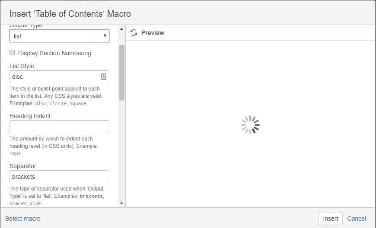Click the Separator field containing 'brackets'

coord(59,177)
